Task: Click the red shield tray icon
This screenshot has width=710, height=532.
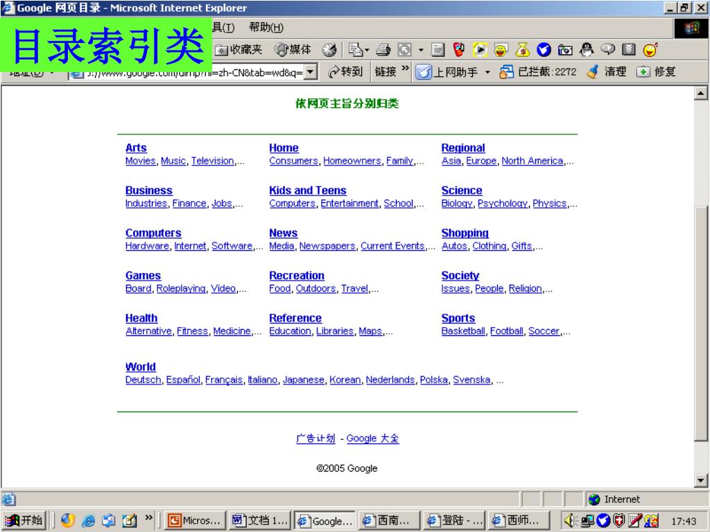Action: (x=619, y=521)
